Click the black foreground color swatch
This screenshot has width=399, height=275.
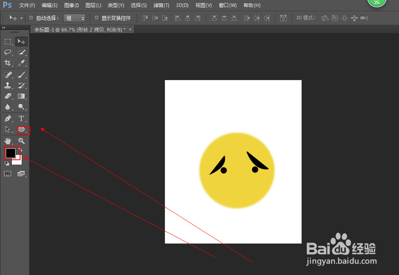(x=11, y=152)
